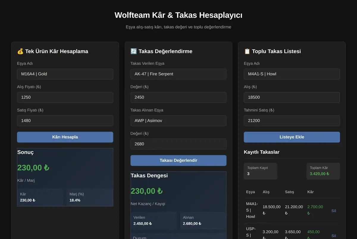Click the Kayıtlı Takaslar heading
Screen dimensions: 357x239
pos(262,152)
